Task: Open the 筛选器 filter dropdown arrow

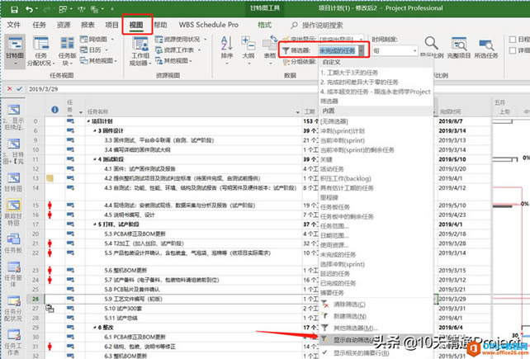Action: [x=361, y=50]
